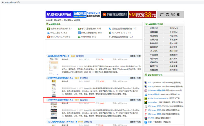Click the OpenWBS企业电商版 screenshot thumbnail
Viewport: 204px width, 126px height.
coord(54,88)
